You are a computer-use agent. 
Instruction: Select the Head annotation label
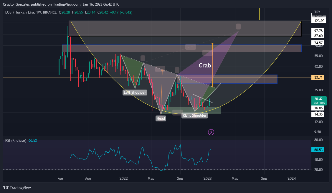[x=161, y=118]
